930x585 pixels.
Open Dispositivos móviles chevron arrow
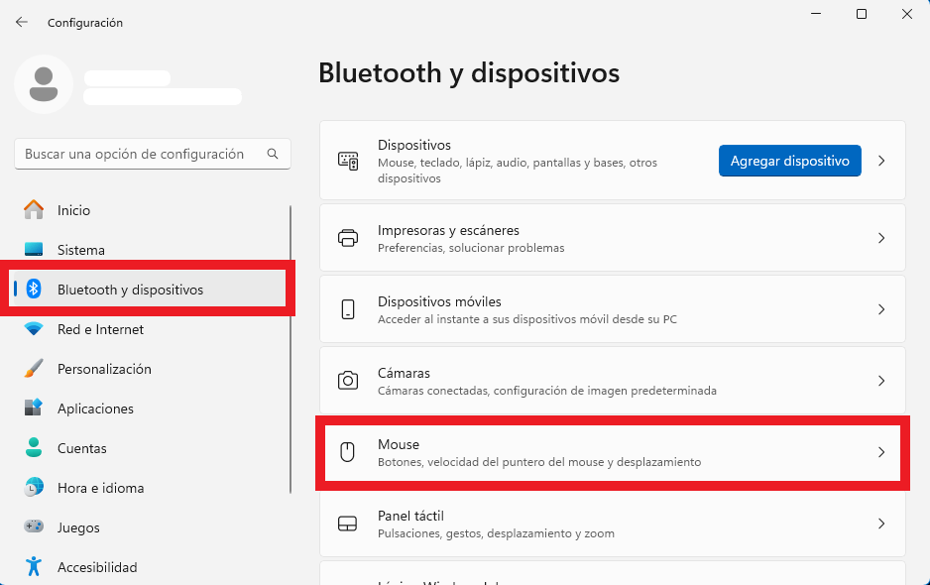coord(881,309)
